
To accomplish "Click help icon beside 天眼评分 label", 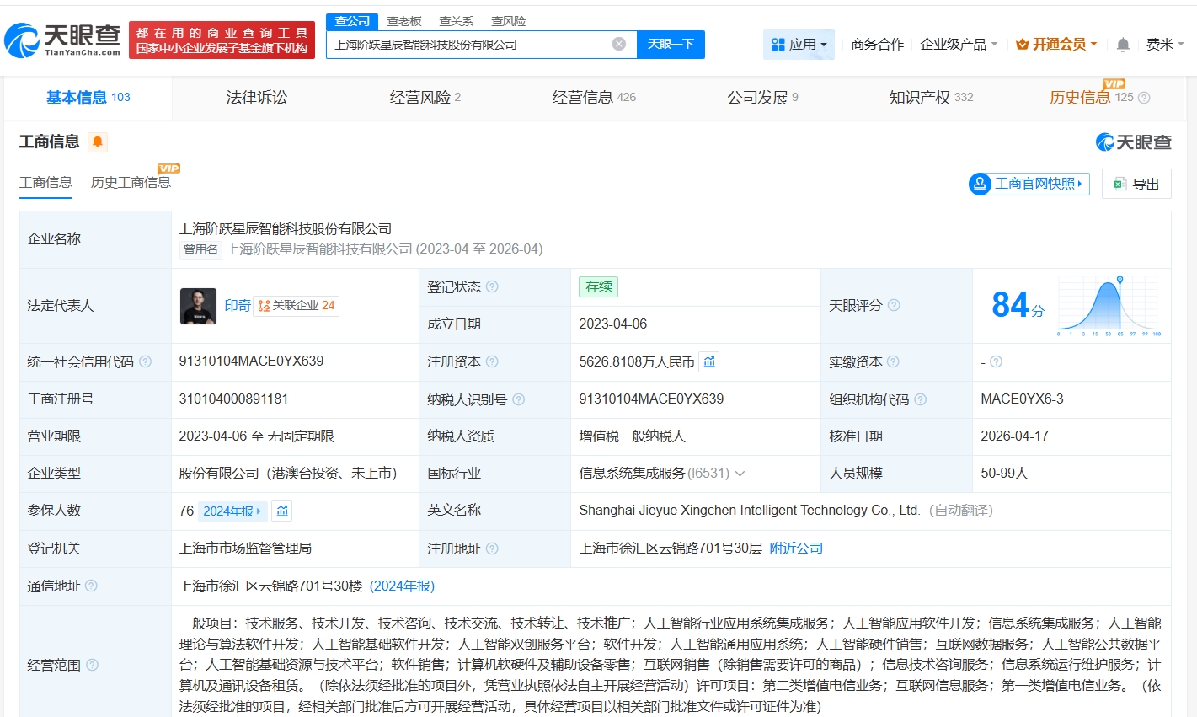I will [894, 305].
